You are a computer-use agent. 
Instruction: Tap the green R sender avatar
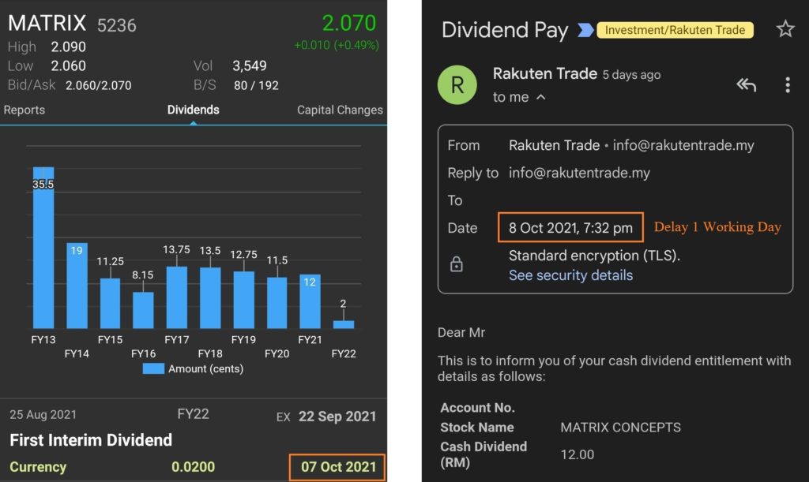coord(457,85)
